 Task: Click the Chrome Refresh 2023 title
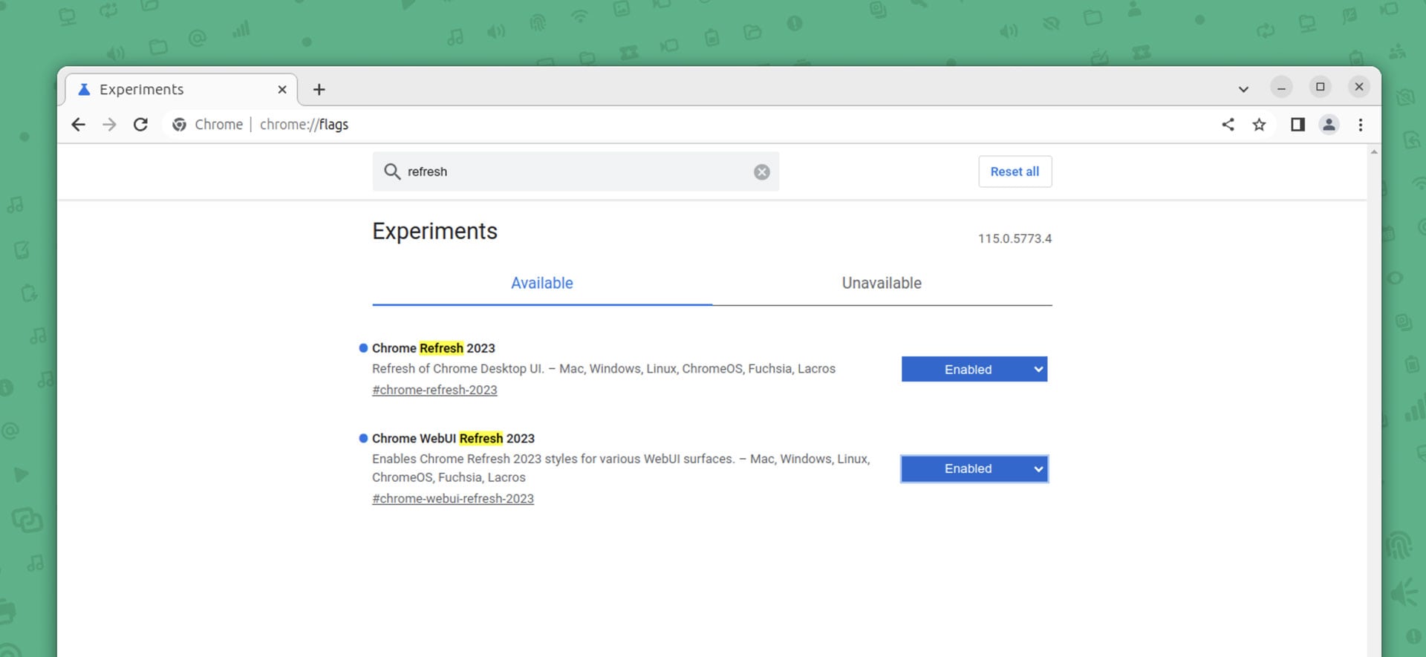coord(433,348)
